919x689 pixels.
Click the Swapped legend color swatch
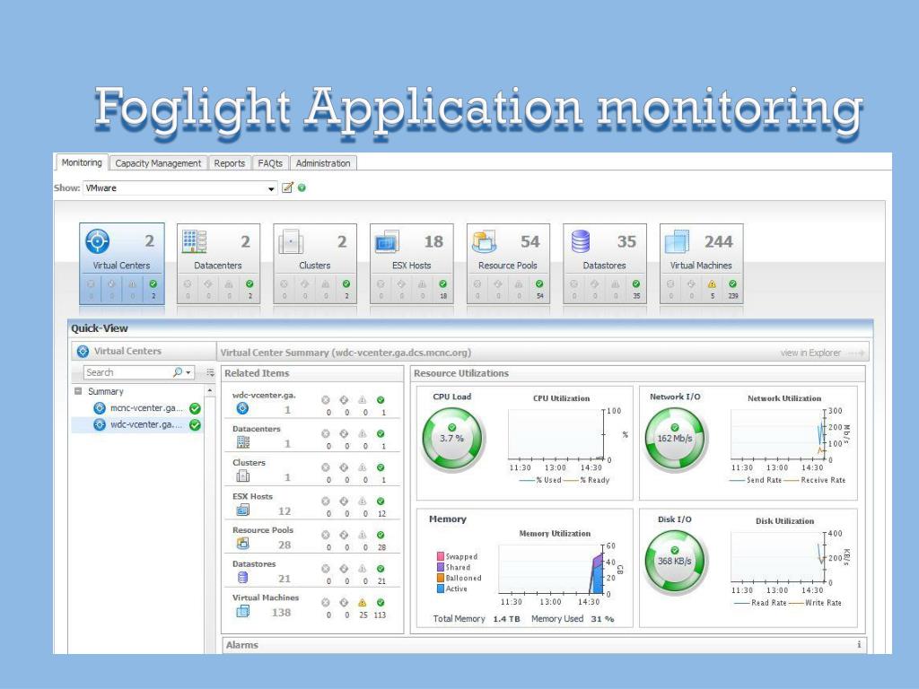pos(440,556)
